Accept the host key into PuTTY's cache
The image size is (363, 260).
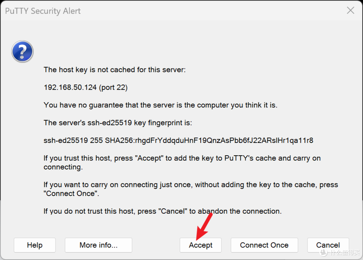tap(200, 245)
